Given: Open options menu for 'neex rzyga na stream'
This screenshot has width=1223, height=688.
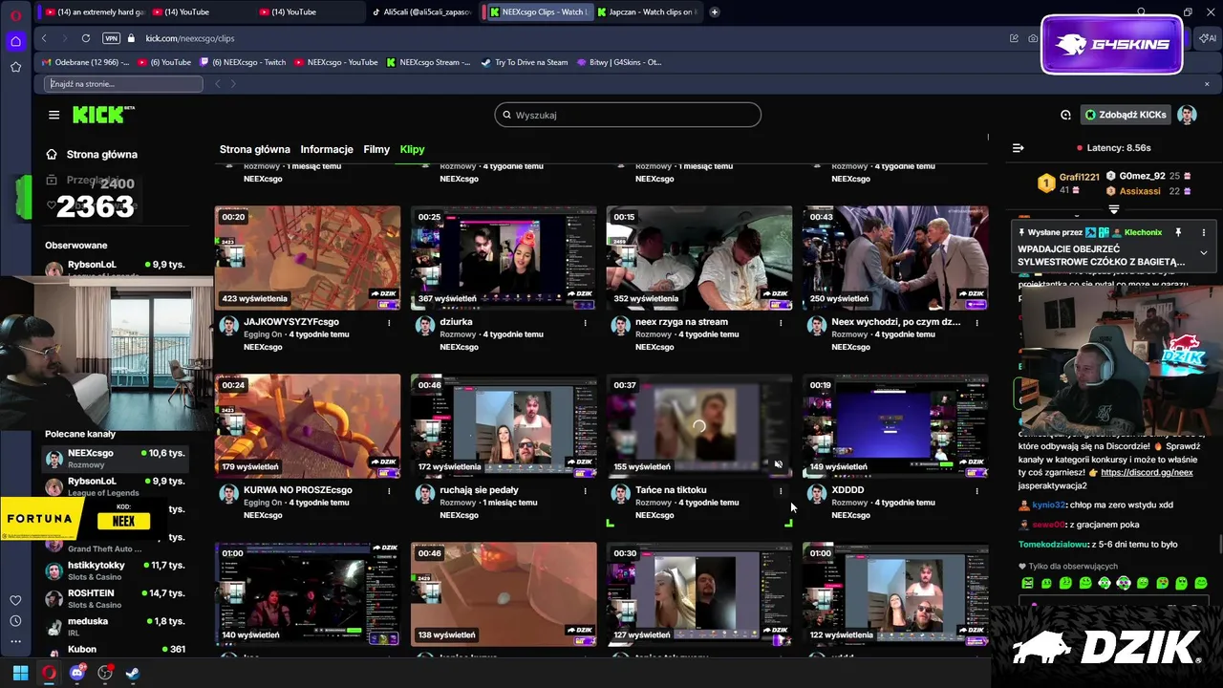Looking at the screenshot, I should (781, 323).
